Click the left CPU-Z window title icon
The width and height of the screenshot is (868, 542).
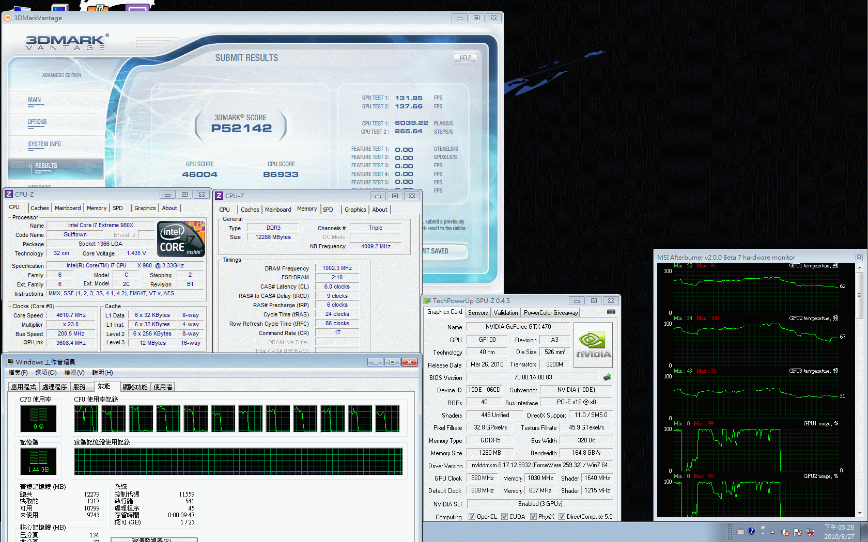click(9, 194)
